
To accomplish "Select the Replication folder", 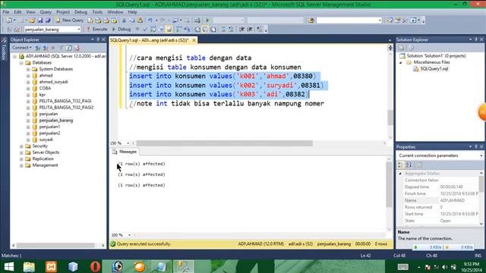I will click(43, 159).
